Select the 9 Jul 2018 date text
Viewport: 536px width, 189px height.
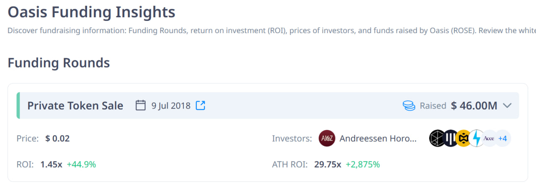(x=171, y=106)
